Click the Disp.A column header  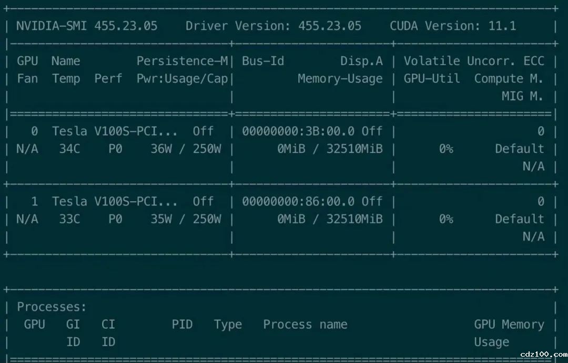click(x=361, y=61)
